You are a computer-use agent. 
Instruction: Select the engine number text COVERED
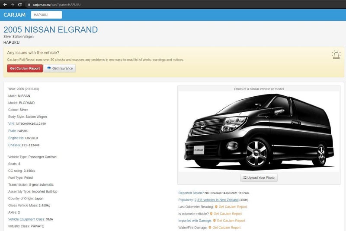tap(31, 138)
